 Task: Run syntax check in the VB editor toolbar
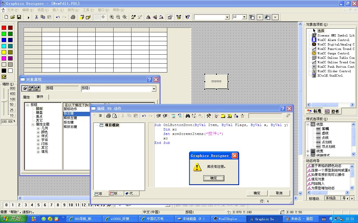coord(216,116)
